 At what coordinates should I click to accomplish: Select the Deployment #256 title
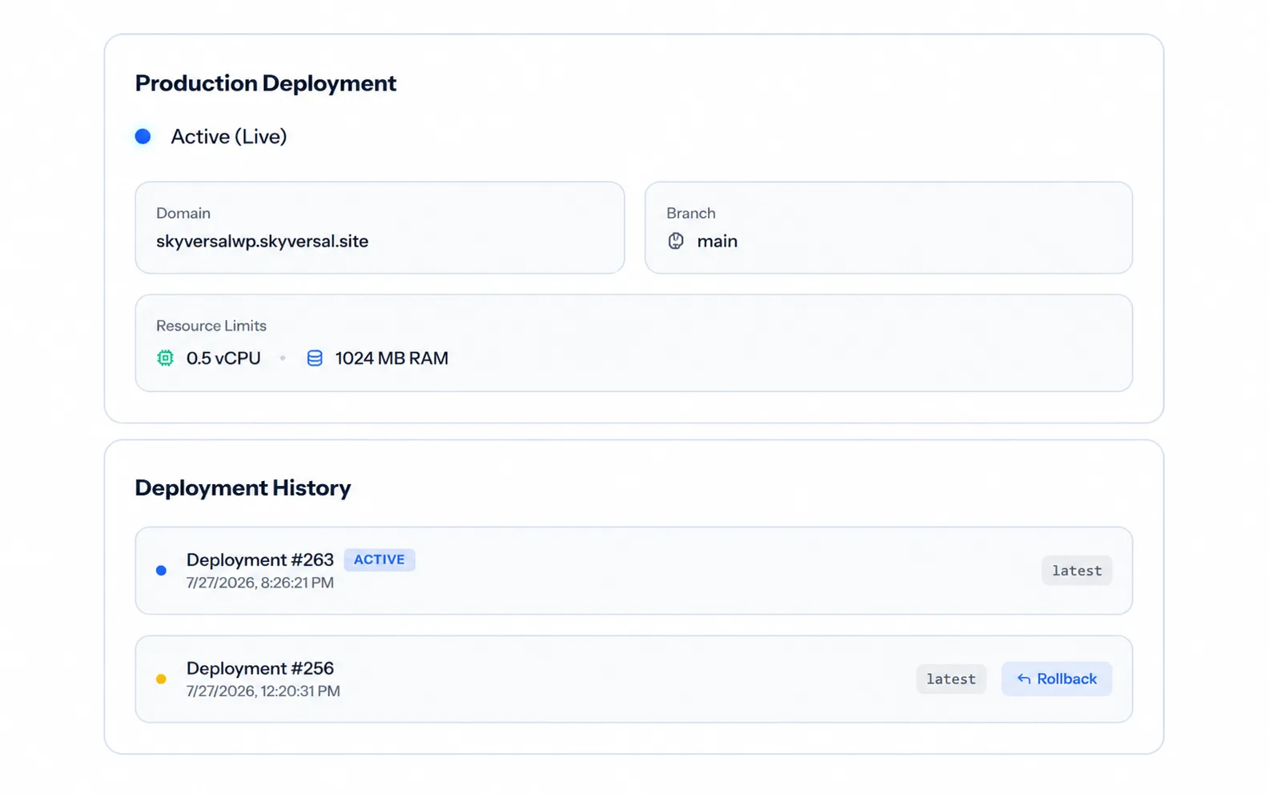[x=260, y=668]
